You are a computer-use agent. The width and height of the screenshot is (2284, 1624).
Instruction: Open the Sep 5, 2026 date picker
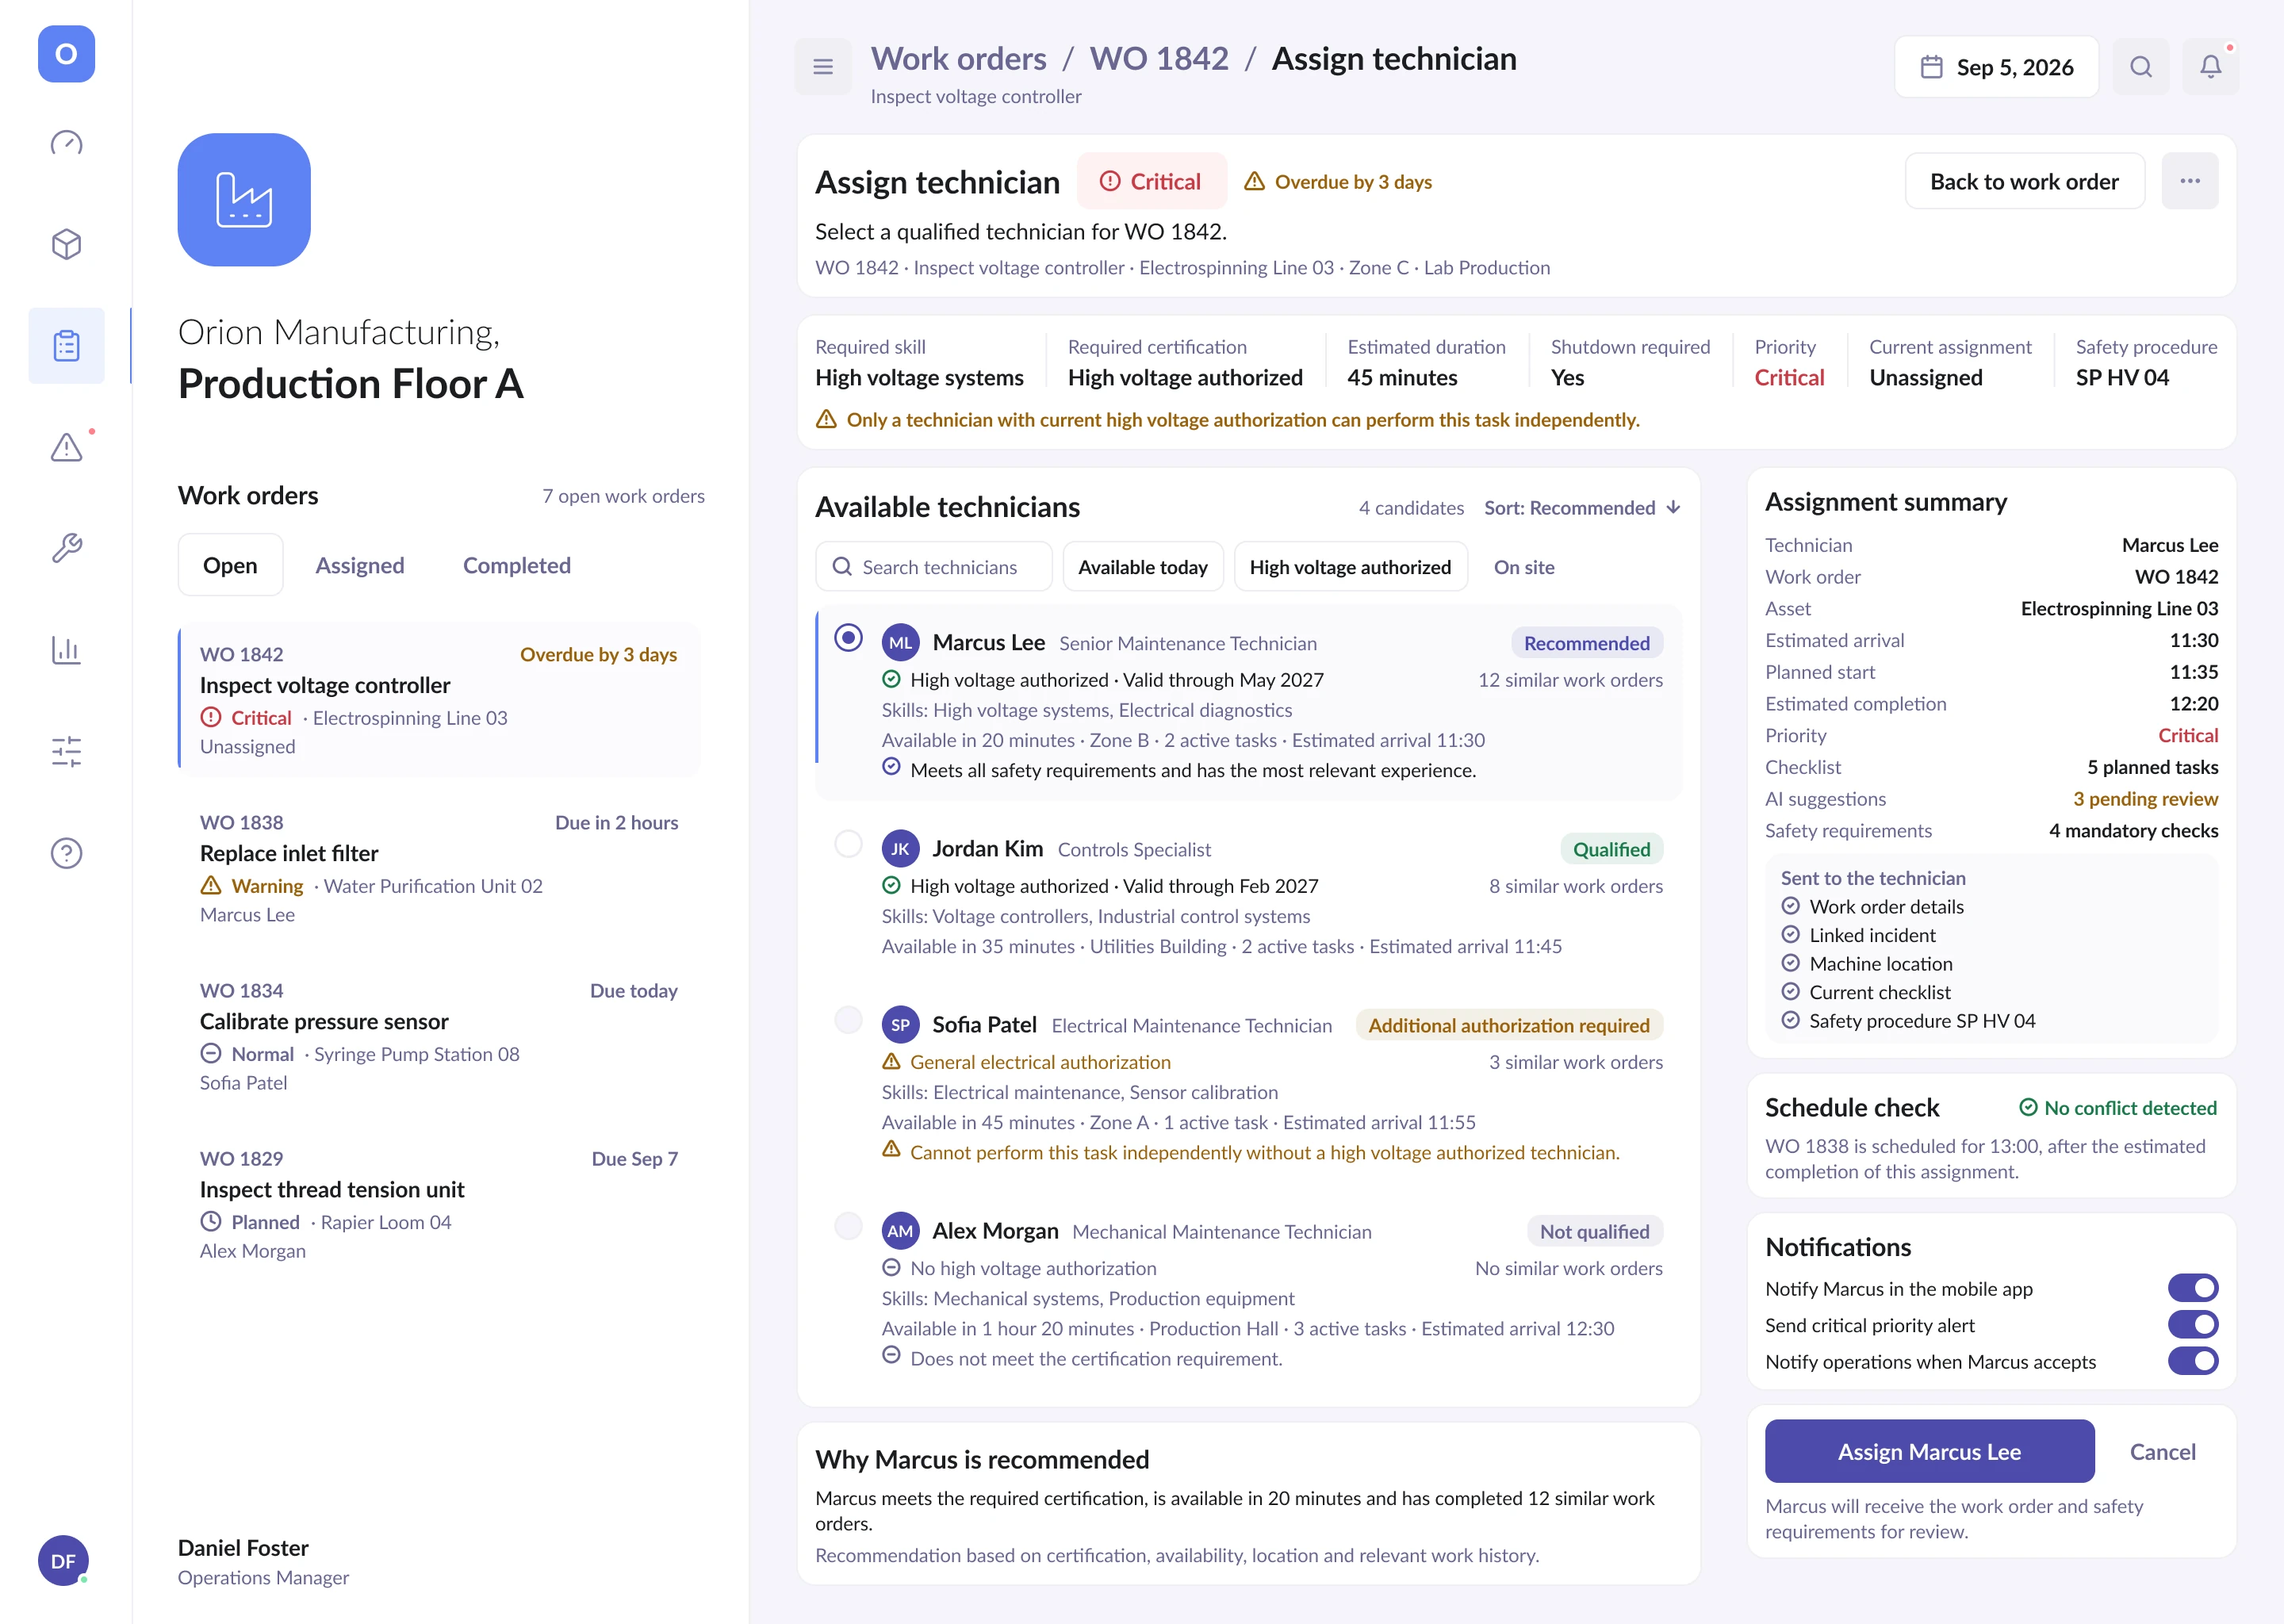(1996, 67)
